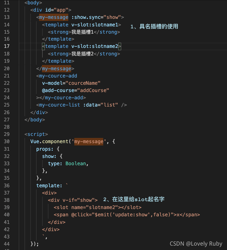227x250 pixels.
Task: Click v-slot:slotname1 attribute
Action: [95, 25]
